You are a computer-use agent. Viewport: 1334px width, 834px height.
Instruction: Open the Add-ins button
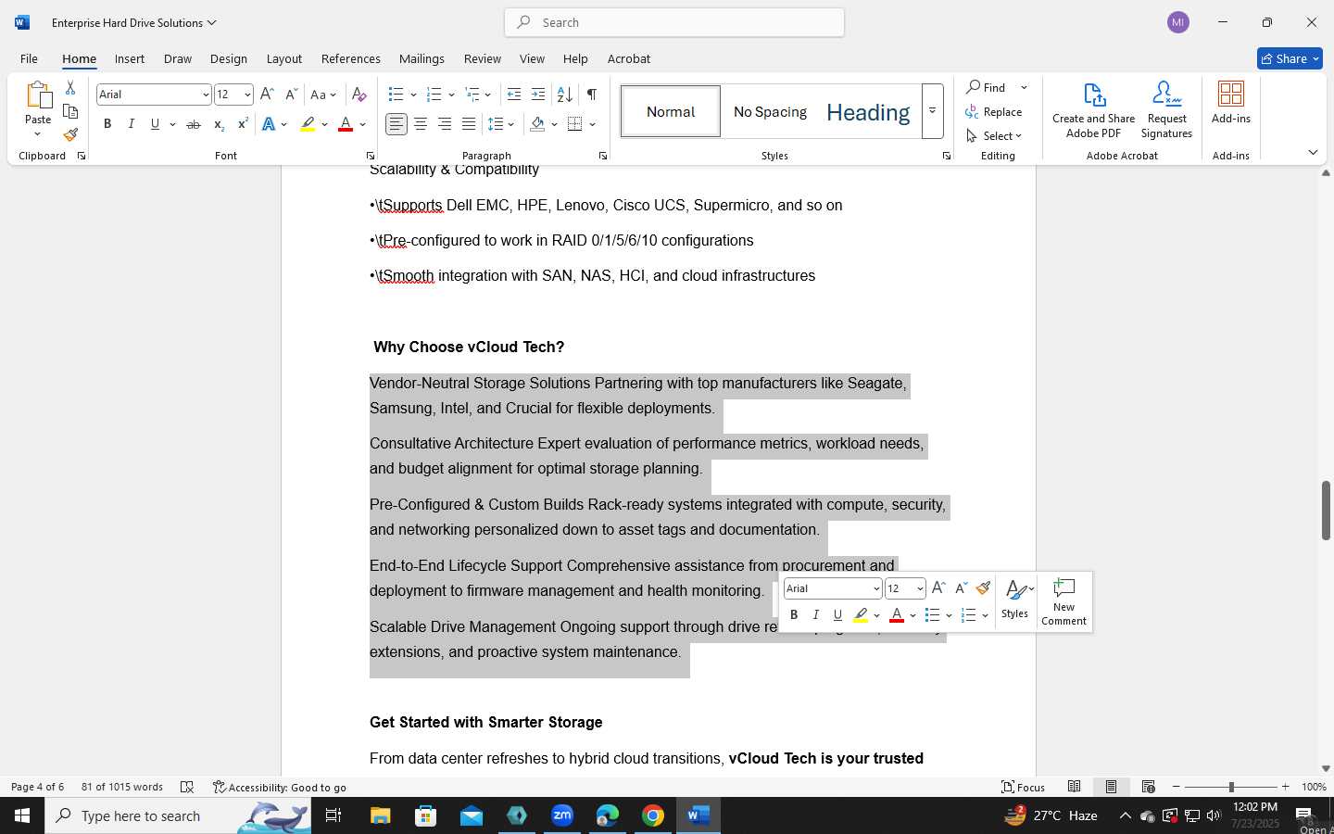coord(1231,103)
